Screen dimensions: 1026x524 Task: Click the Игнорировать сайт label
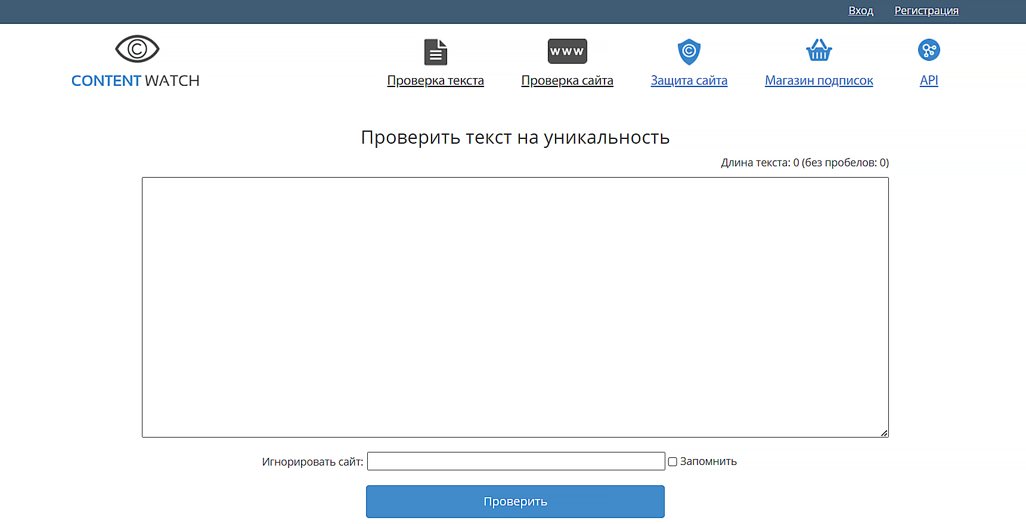coord(312,462)
